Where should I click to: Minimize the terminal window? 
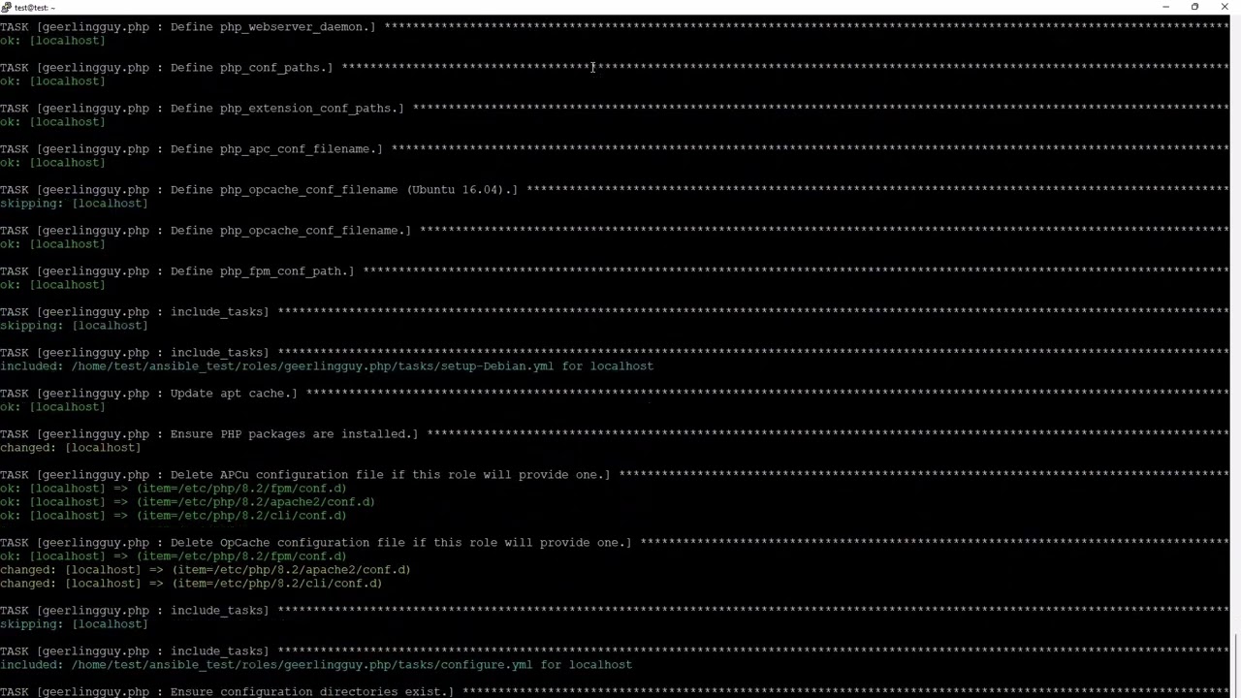coord(1165,7)
